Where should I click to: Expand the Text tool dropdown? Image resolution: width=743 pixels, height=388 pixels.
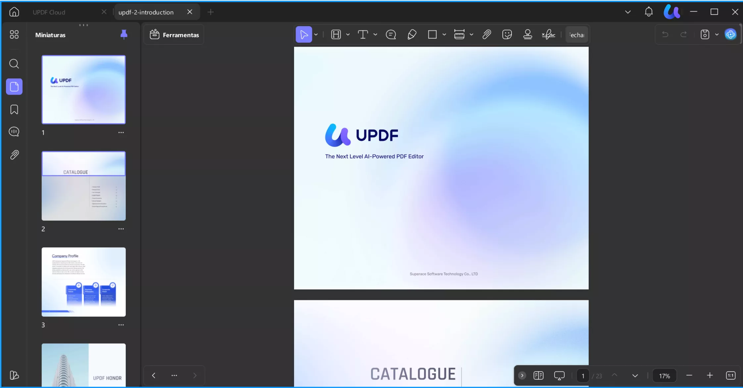375,34
